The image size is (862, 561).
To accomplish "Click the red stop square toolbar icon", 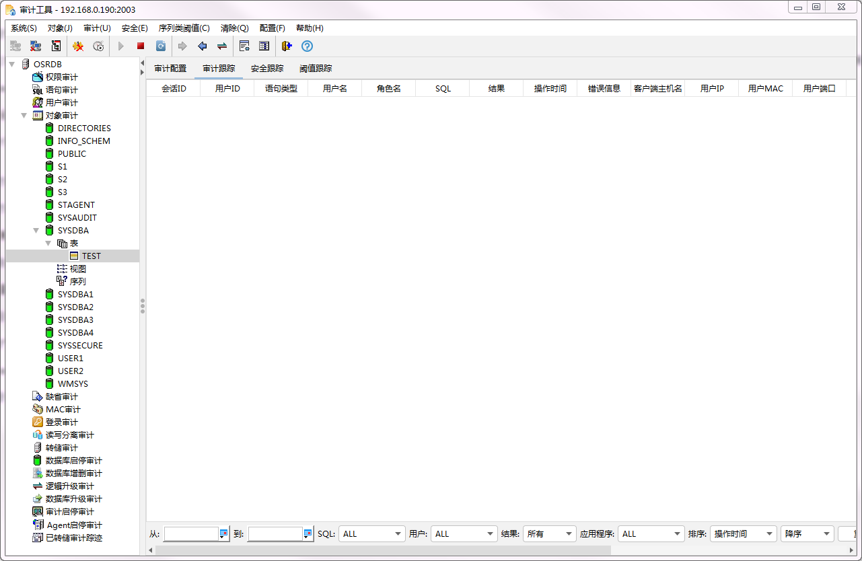I will click(141, 46).
